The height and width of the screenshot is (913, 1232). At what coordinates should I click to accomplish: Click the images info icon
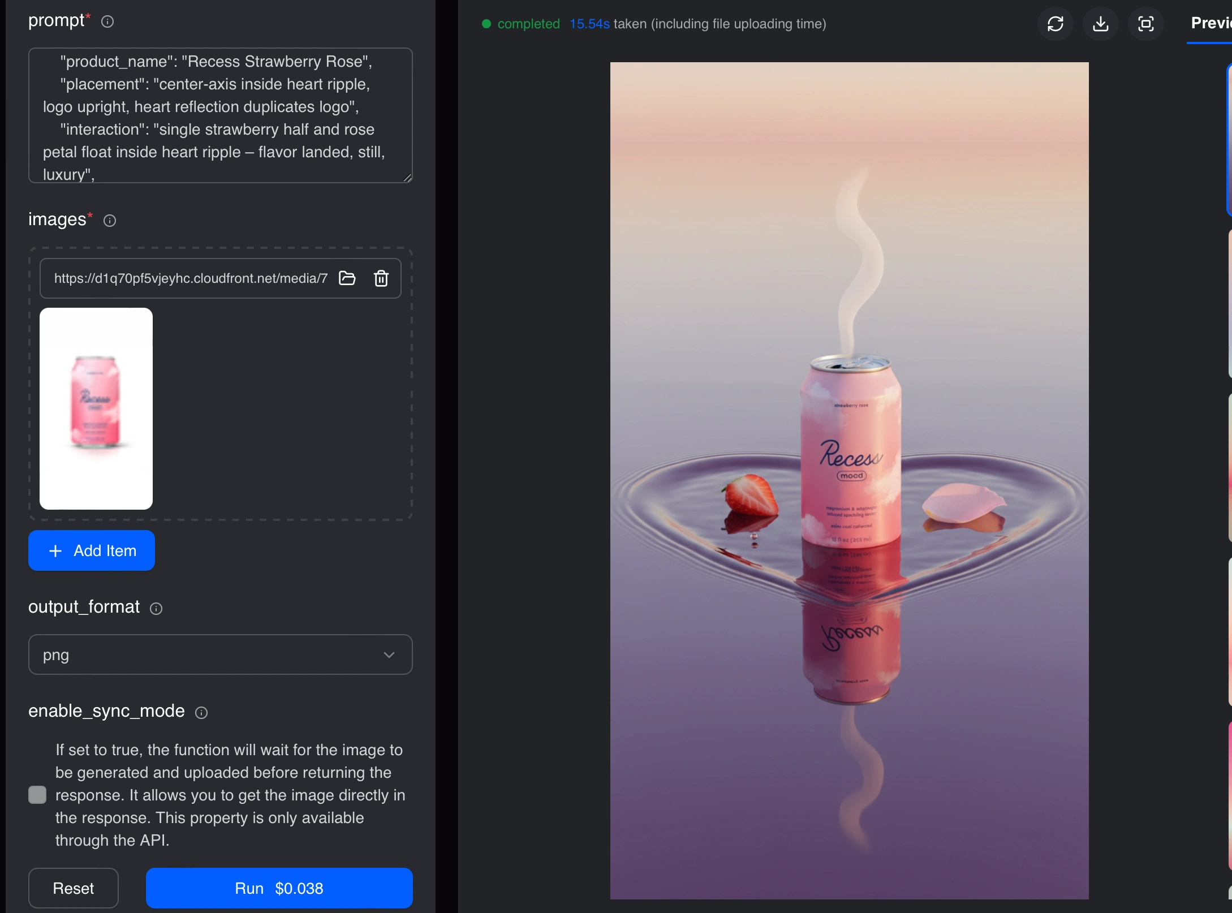tap(110, 221)
